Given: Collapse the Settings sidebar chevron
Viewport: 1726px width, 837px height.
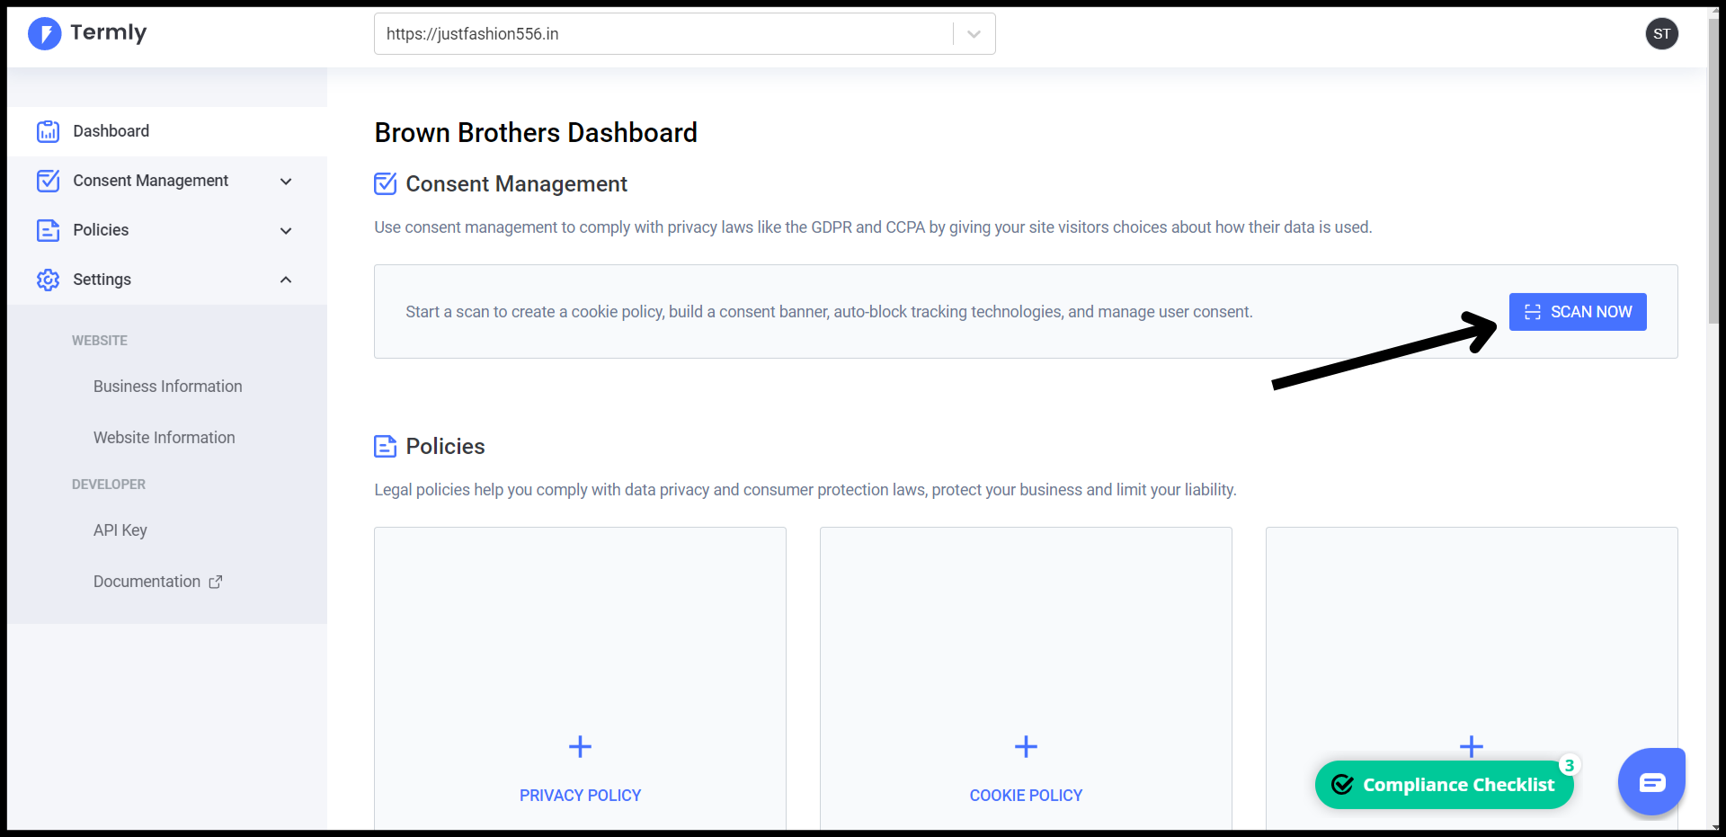Looking at the screenshot, I should pyautogui.click(x=286, y=280).
